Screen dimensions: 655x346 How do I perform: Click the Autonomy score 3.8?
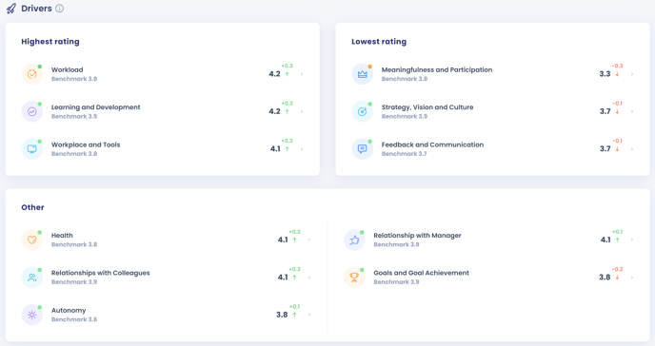tap(282, 315)
